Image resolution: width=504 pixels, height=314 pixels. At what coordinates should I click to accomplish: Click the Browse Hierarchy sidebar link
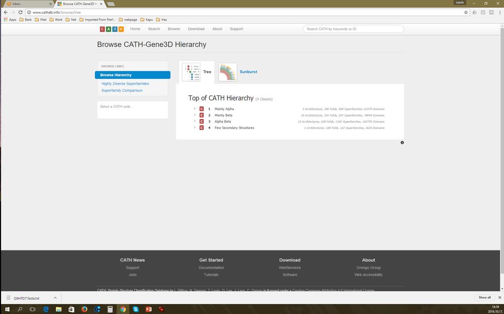(x=132, y=75)
